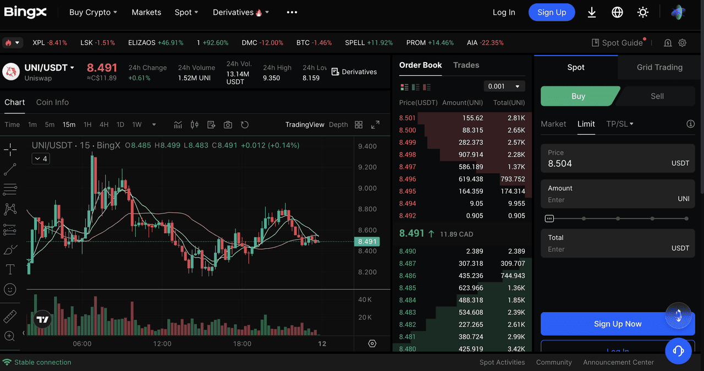Open the chart indicators icon
704x371 pixels.
click(178, 125)
